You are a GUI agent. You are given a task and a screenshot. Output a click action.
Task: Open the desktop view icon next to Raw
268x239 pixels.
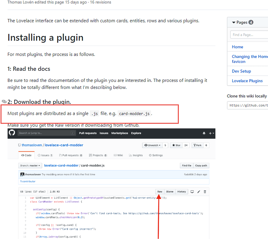click(192, 192)
